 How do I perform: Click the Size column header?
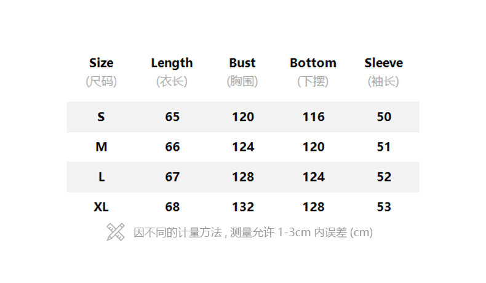point(102,63)
